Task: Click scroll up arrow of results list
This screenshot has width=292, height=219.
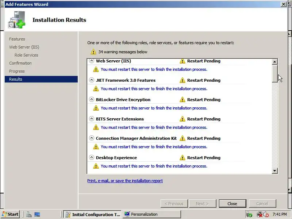Action: click(275, 62)
